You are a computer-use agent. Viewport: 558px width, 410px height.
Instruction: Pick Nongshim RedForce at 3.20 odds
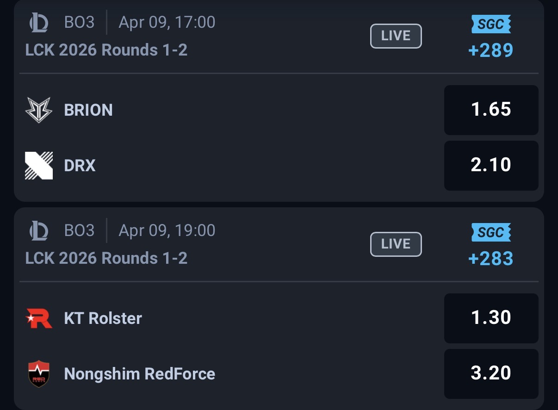tap(491, 373)
